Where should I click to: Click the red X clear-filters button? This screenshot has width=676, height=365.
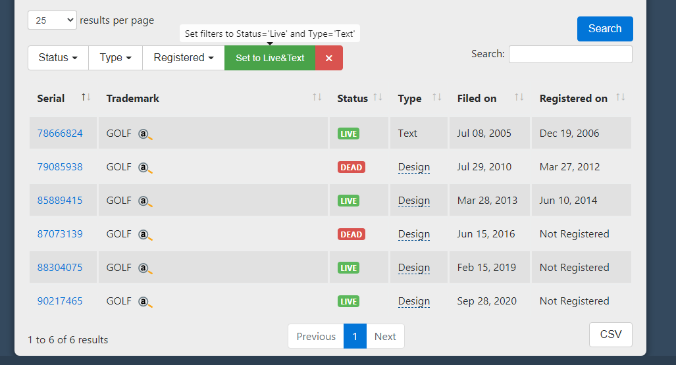pos(329,58)
